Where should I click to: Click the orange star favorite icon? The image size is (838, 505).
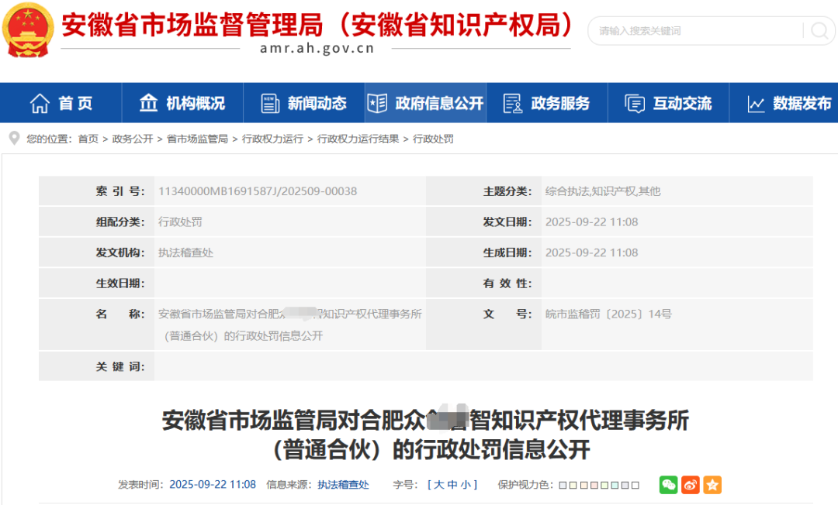[712, 485]
